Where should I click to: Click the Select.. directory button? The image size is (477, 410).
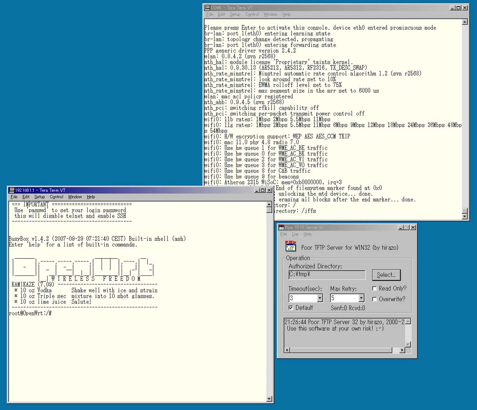(386, 275)
